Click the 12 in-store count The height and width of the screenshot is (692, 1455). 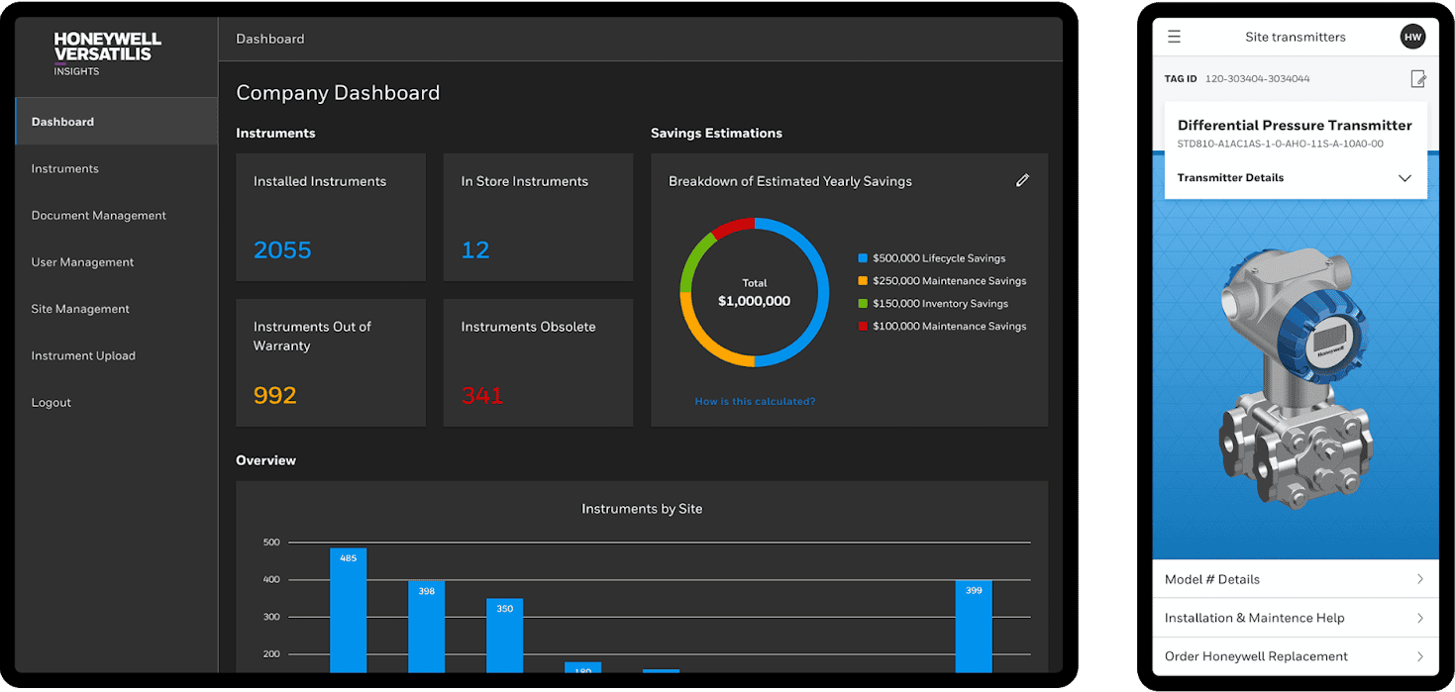click(x=475, y=250)
